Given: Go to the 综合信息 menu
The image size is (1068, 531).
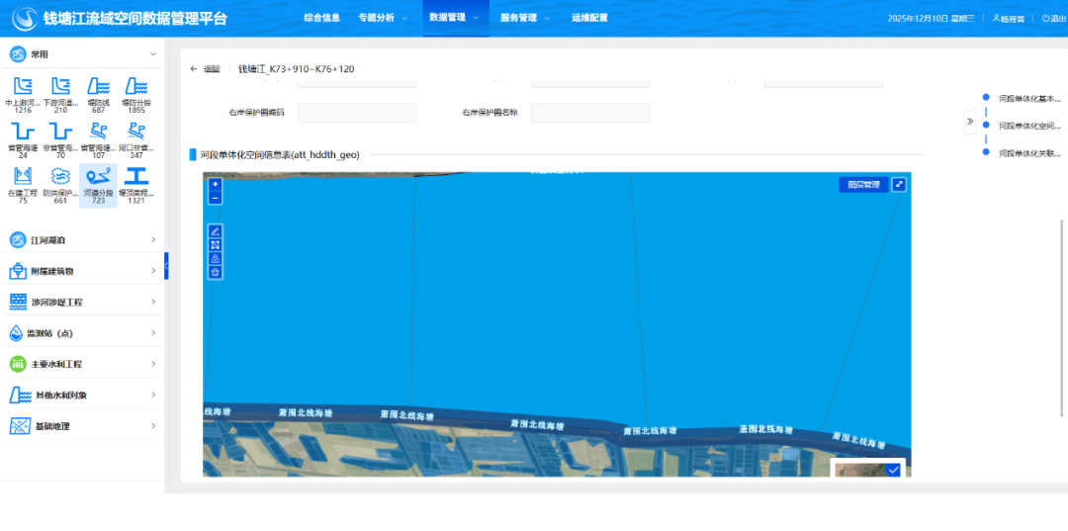Looking at the screenshot, I should coord(321,19).
